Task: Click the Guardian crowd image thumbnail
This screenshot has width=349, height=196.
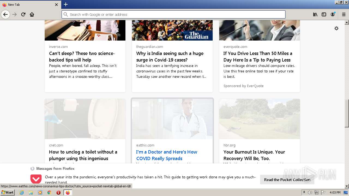Action: (x=172, y=30)
